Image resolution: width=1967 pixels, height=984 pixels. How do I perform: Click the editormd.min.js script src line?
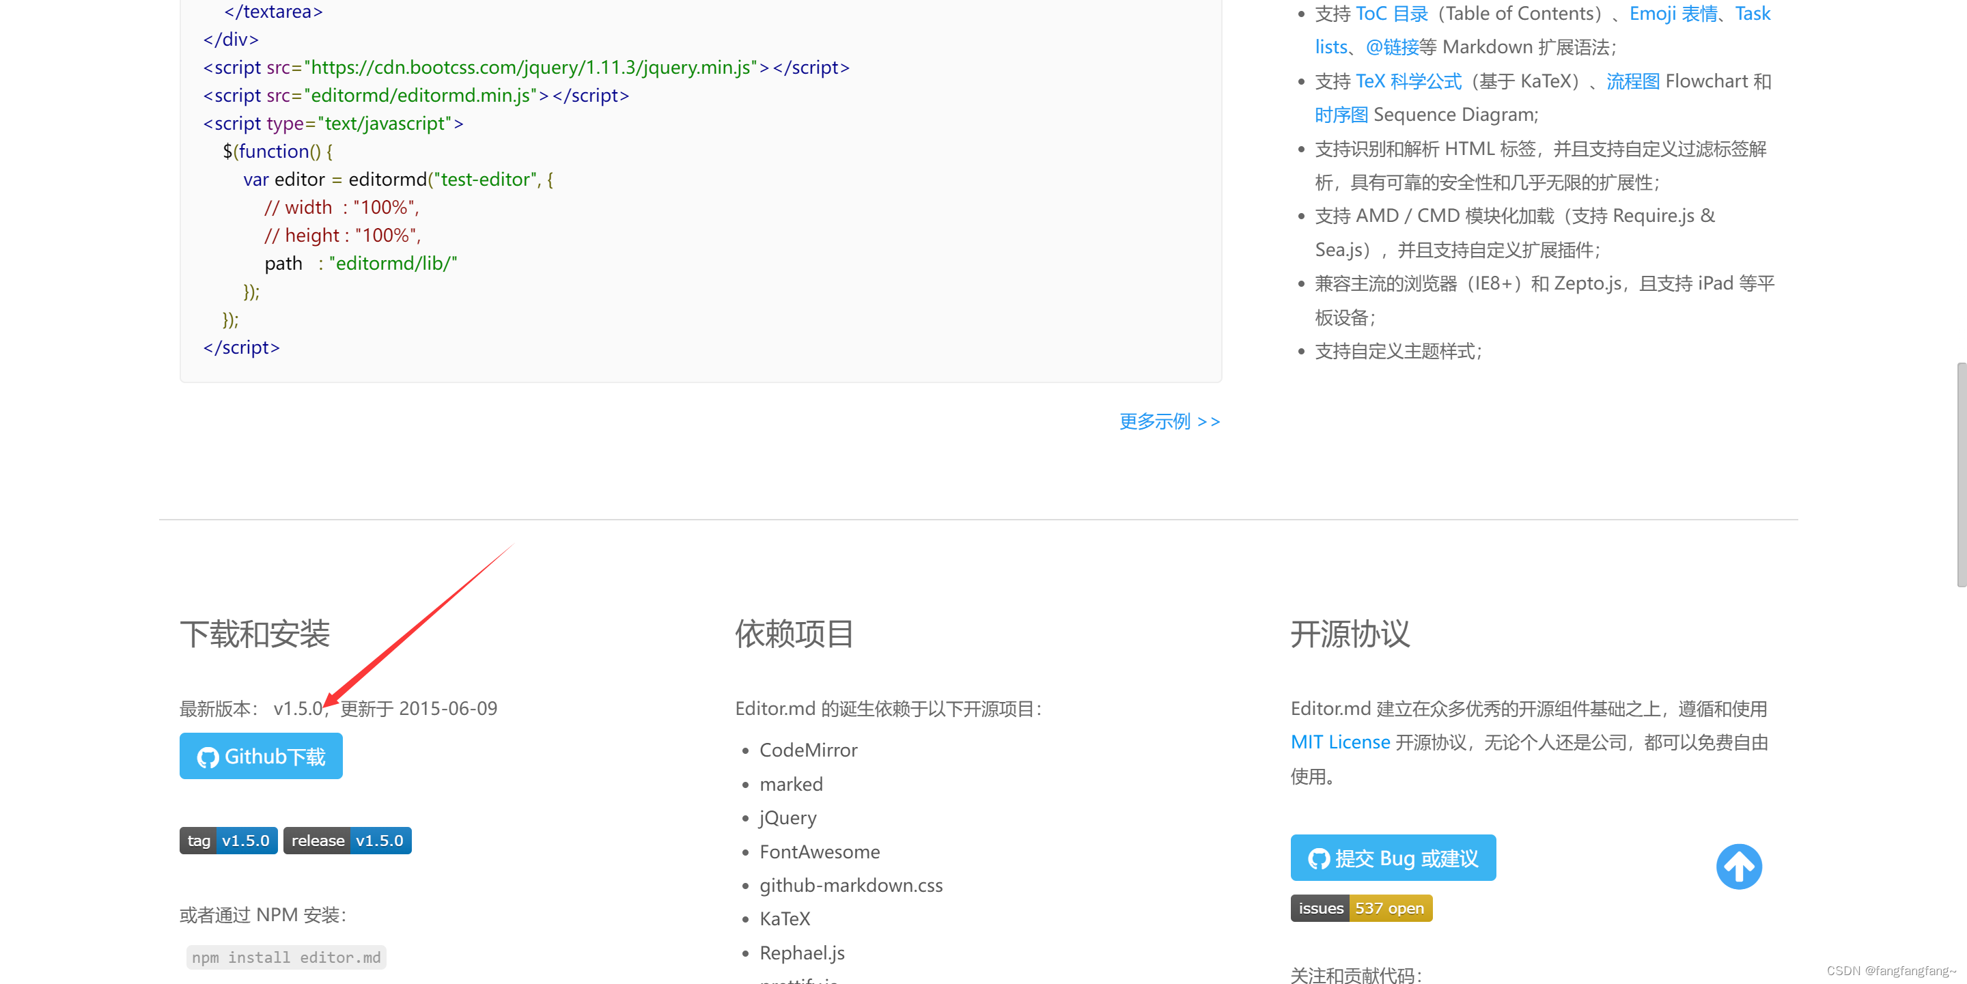click(416, 96)
